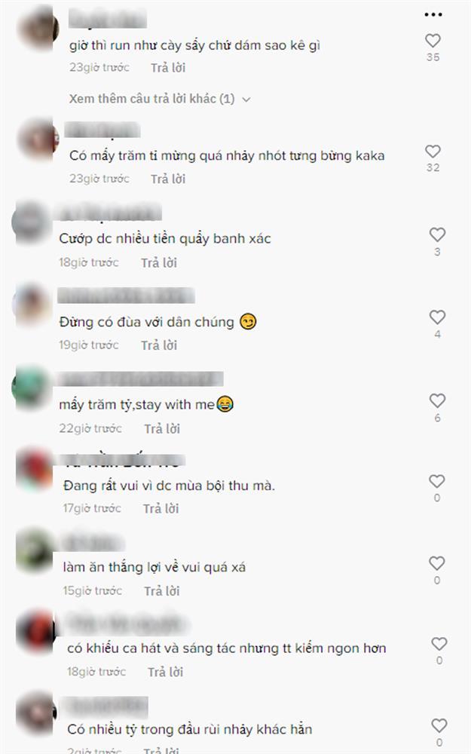Like the 'mùa bội thu' comment
Image resolution: width=471 pixels, height=754 pixels.
point(437,481)
